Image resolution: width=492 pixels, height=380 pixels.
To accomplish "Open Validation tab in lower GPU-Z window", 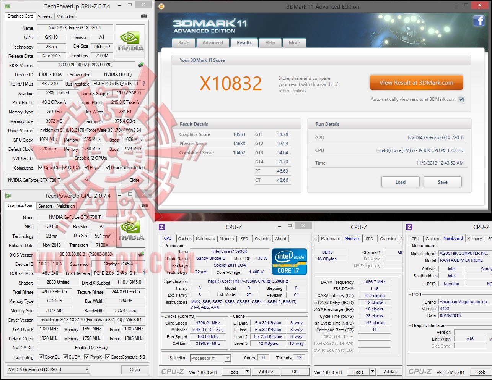I will coord(66,206).
